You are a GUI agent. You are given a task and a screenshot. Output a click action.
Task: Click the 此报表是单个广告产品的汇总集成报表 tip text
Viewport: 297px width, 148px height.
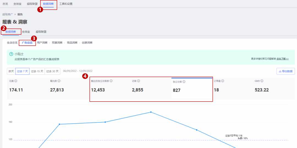(x=37, y=59)
